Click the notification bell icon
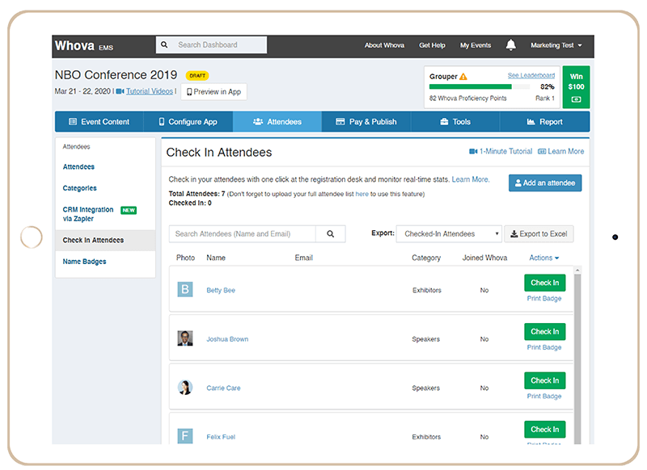Screen dimensions: 647x470 coord(510,45)
